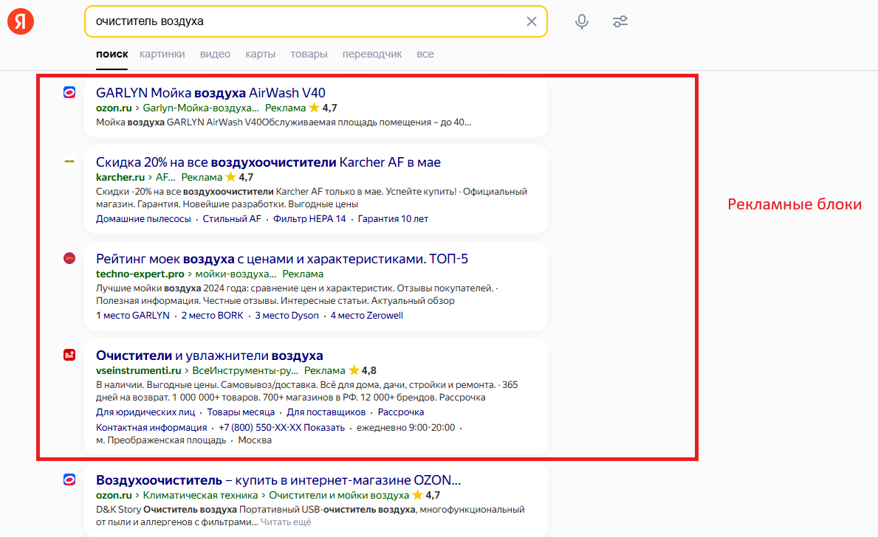Click 'ВсеИнструменты-ру...' breadcrumb link
The width and height of the screenshot is (878, 537).
click(x=245, y=371)
